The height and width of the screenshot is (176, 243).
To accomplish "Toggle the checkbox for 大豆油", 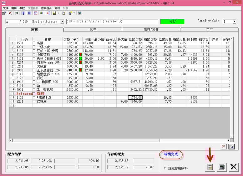I will pos(34,66).
